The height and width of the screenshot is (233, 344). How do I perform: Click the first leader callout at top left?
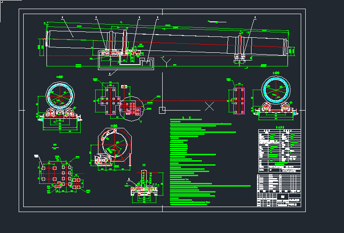point(62,18)
